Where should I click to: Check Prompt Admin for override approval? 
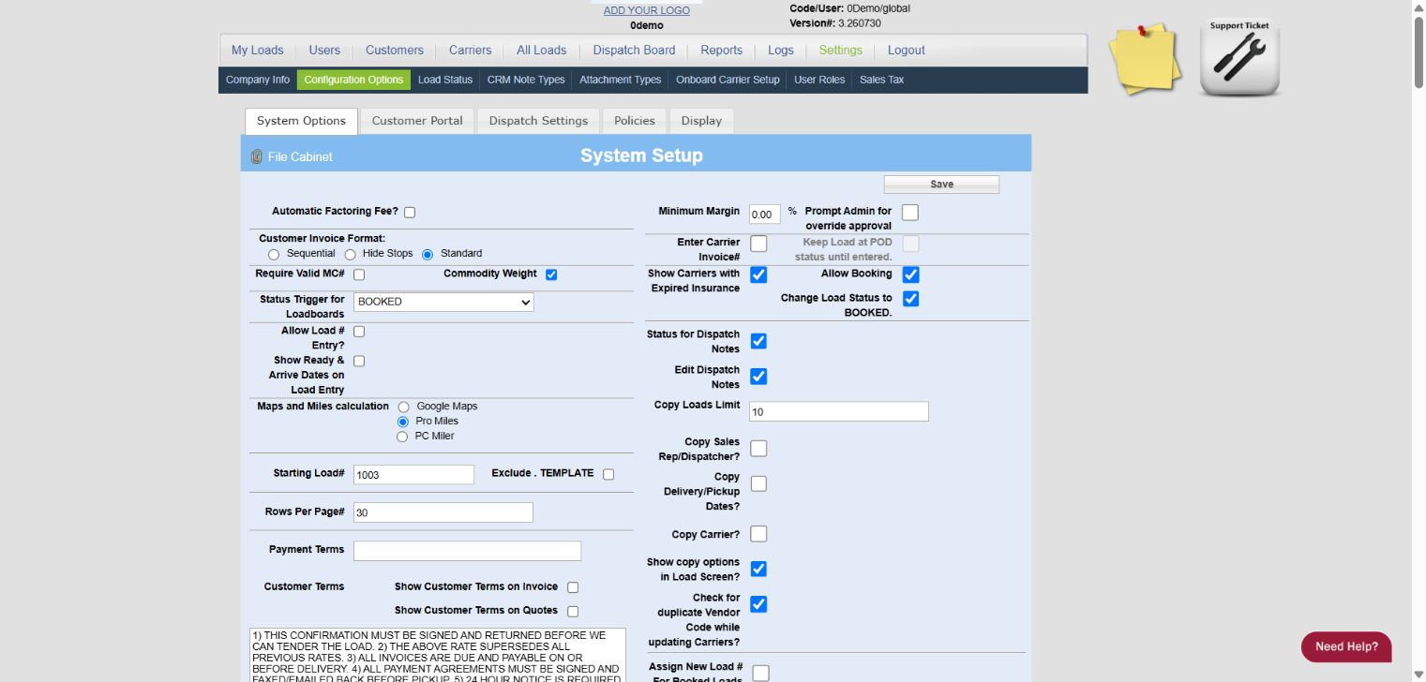(910, 213)
